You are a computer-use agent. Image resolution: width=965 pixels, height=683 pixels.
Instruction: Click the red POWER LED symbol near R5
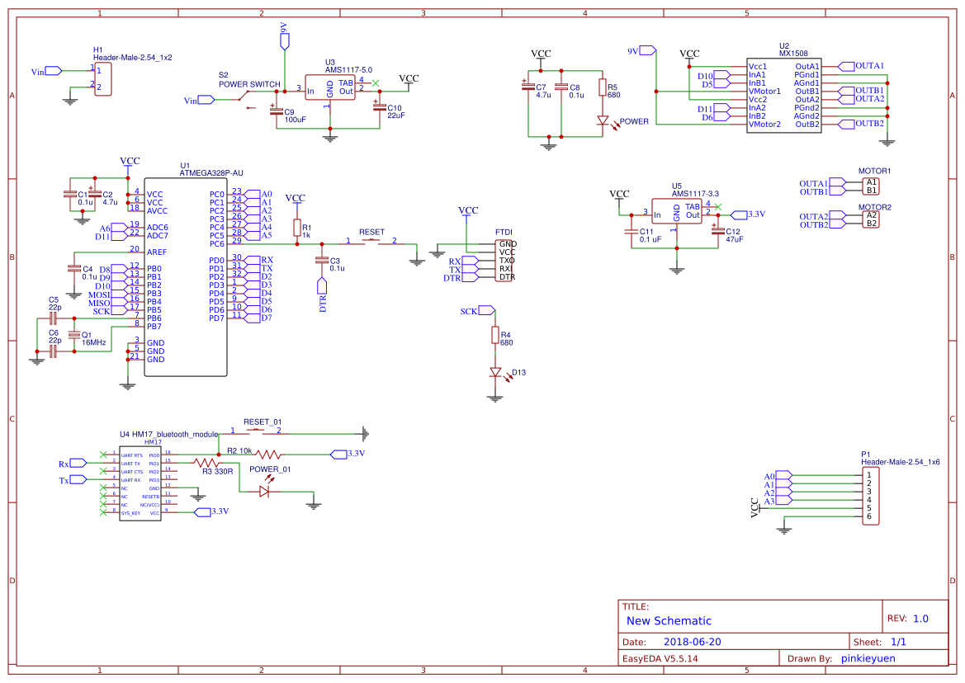click(x=603, y=121)
